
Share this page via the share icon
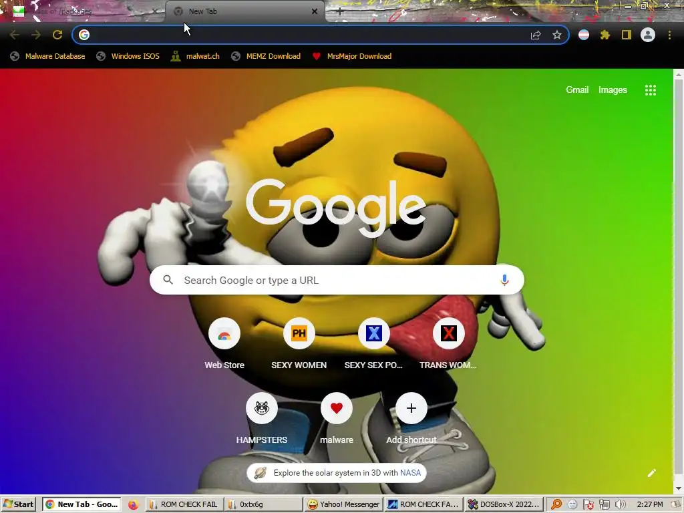pyautogui.click(x=536, y=35)
